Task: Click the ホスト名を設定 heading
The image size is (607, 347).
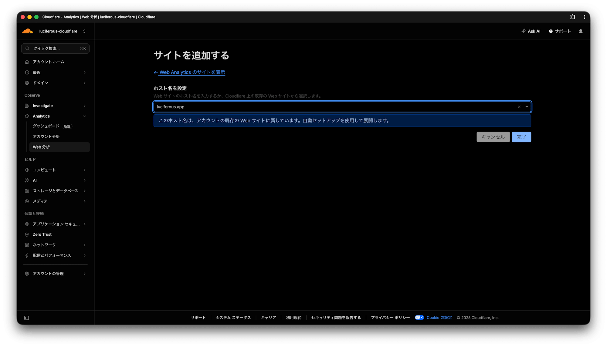Action: pyautogui.click(x=170, y=88)
